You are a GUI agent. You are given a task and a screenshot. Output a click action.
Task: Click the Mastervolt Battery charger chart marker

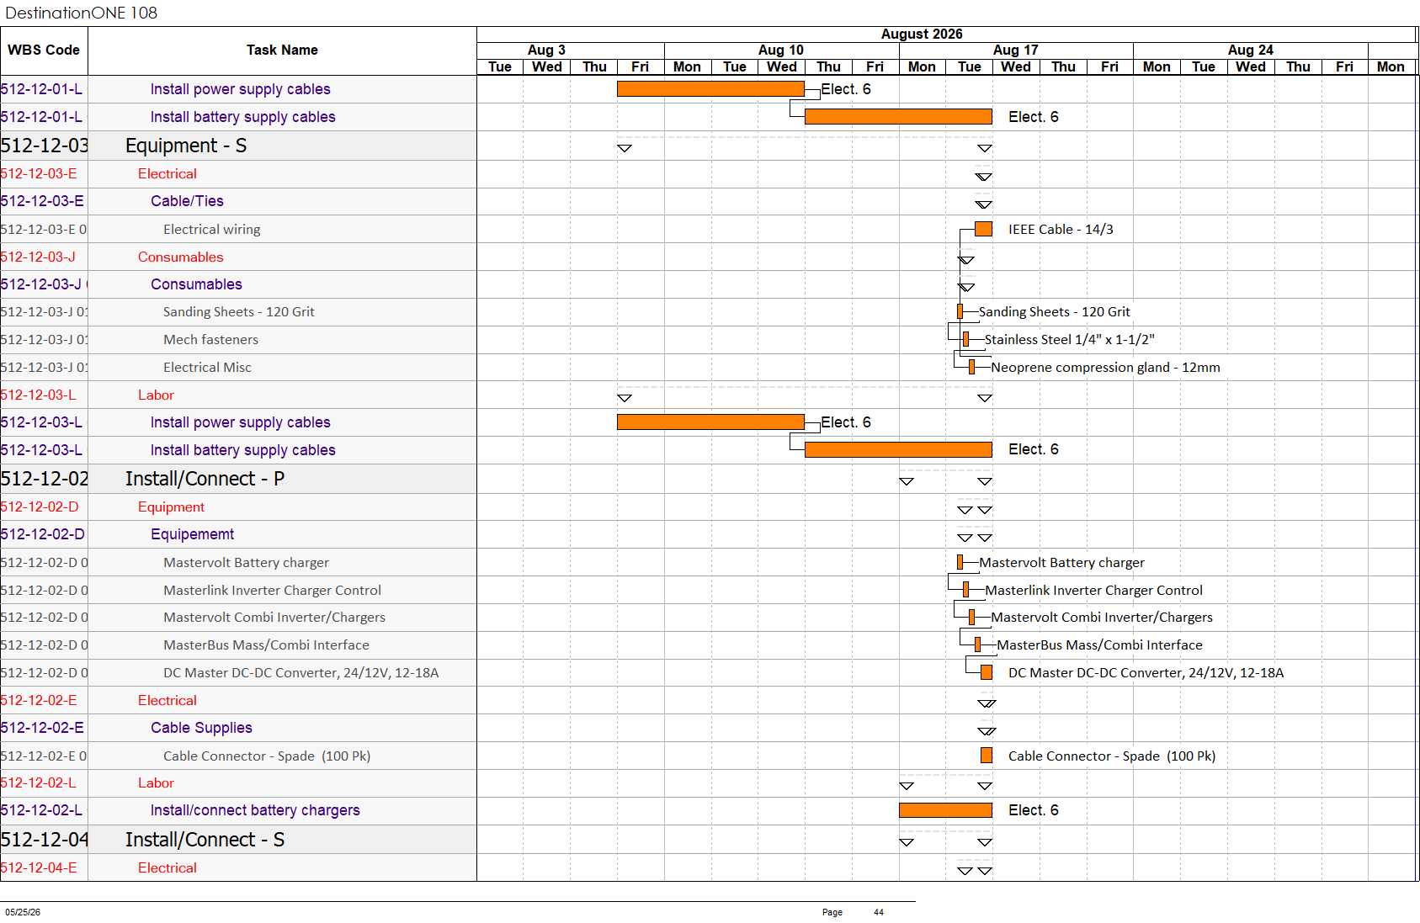coord(960,562)
